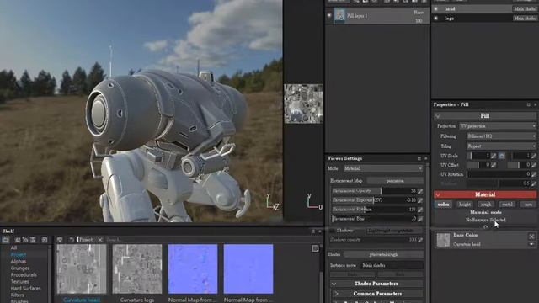Viewport: 539px width, 303px height.
Task: Select the Curvature legs thumbnail in Shelf
Action: [x=137, y=269]
